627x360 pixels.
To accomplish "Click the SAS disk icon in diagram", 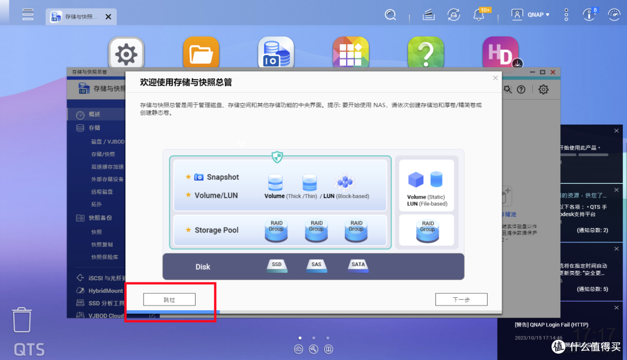I will (x=316, y=266).
